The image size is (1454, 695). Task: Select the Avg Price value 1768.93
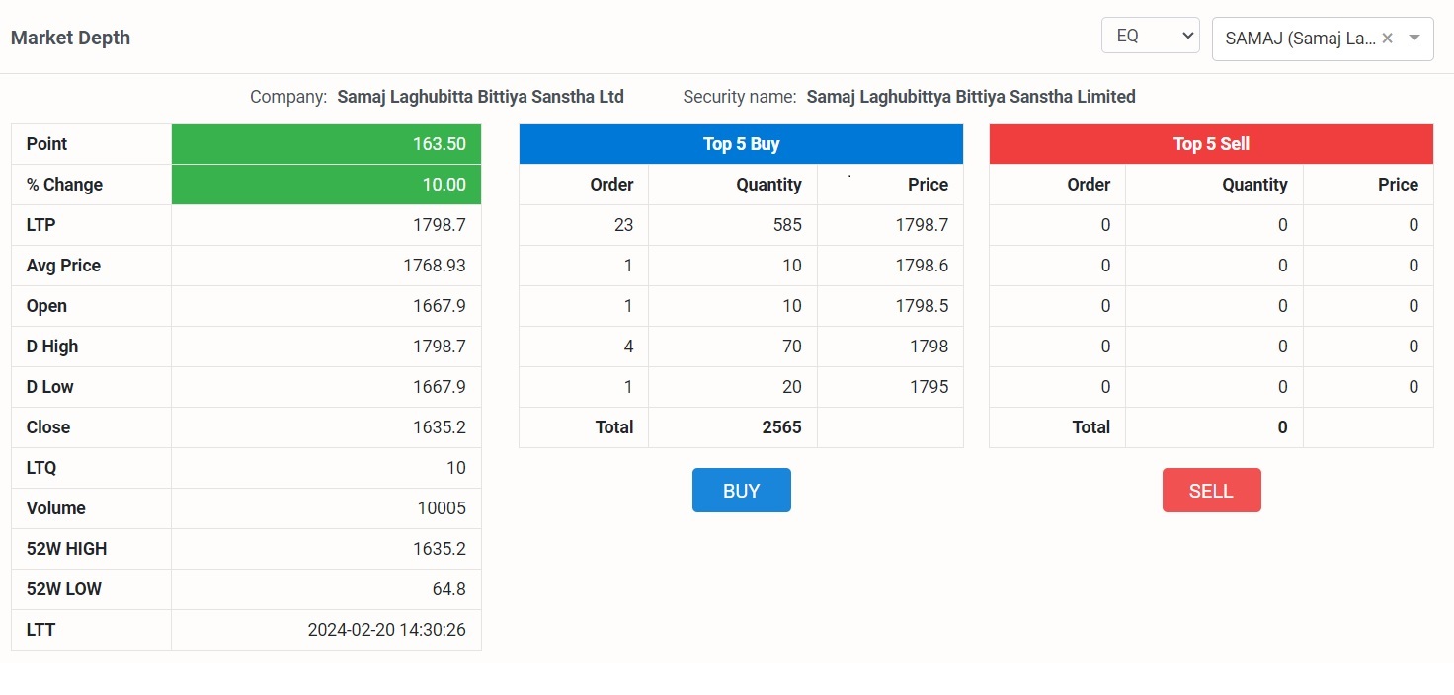coord(435,266)
